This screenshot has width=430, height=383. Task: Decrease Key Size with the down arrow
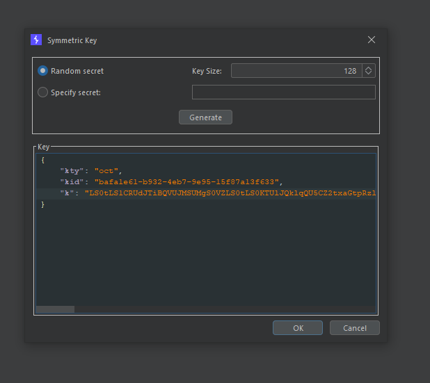(x=369, y=74)
